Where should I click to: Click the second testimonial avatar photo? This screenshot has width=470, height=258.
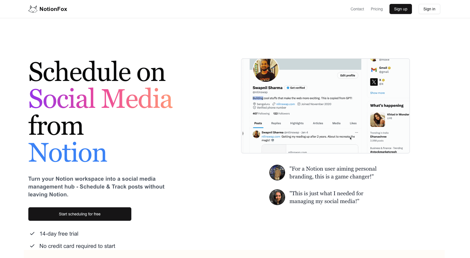point(277,197)
